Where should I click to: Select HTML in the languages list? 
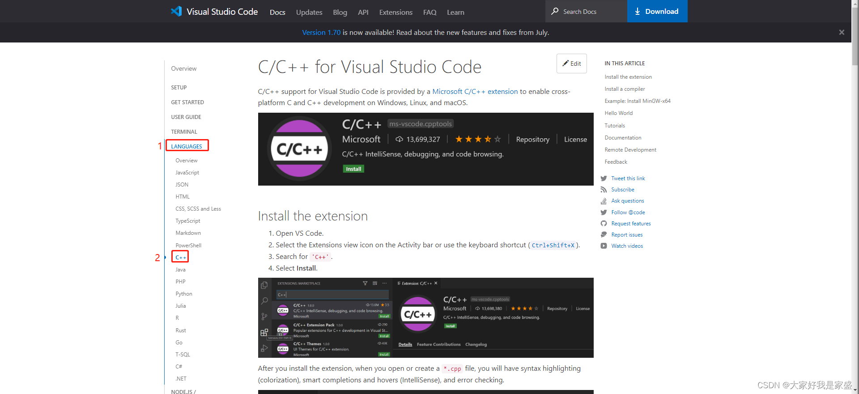coord(183,197)
